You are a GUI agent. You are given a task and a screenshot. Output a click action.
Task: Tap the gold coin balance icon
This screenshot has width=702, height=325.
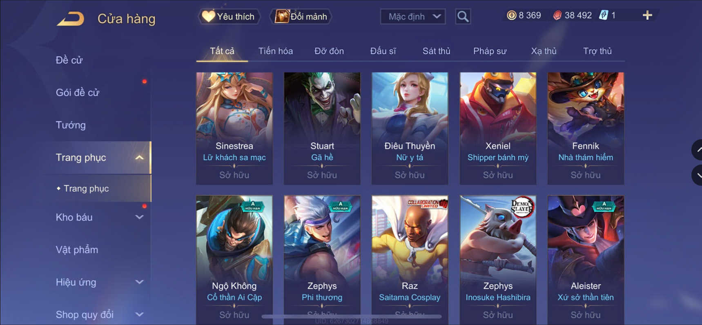pos(511,16)
